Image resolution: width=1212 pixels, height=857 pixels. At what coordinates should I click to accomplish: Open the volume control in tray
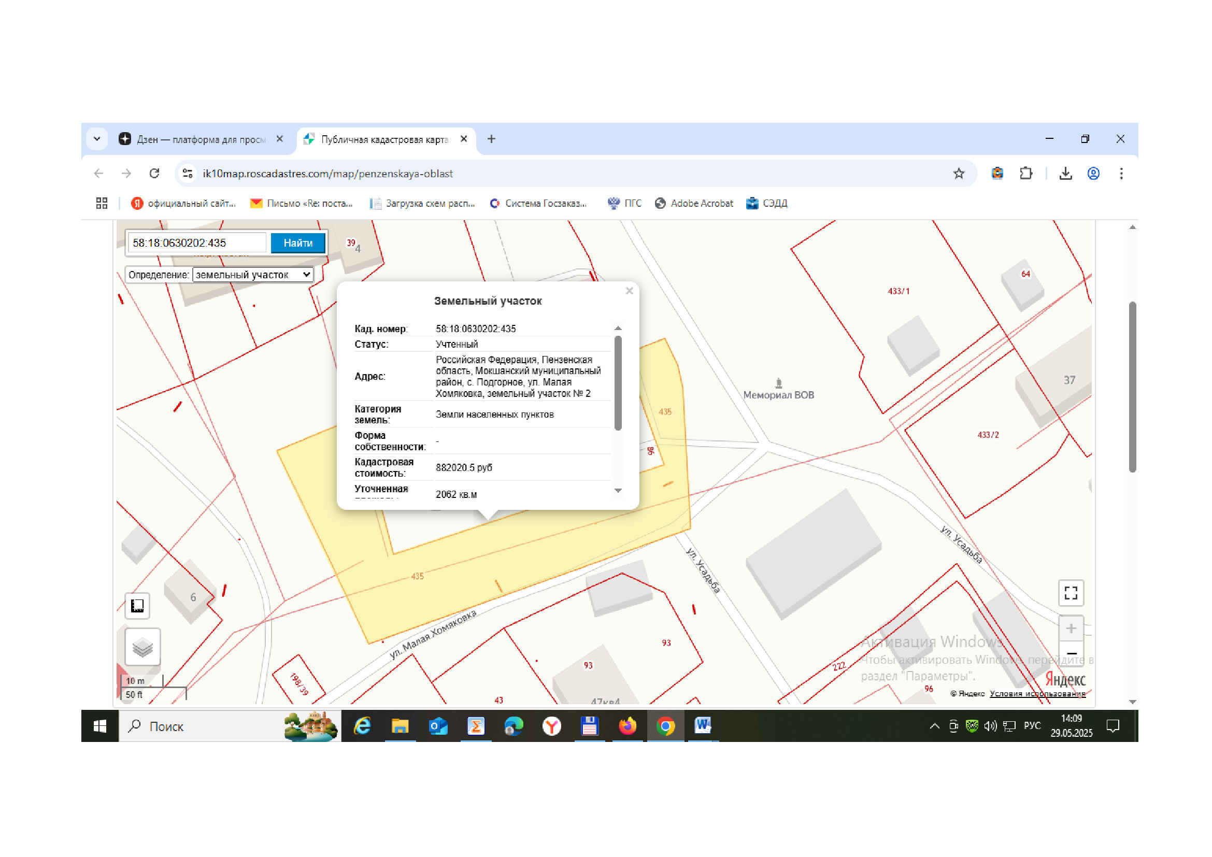point(990,726)
